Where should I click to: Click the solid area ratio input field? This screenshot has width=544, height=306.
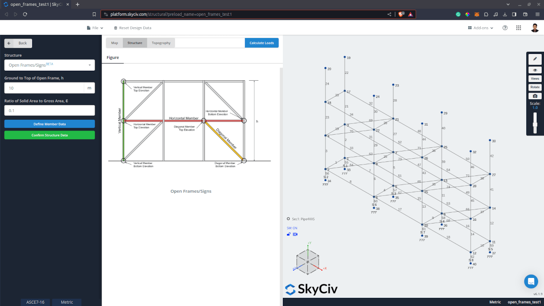pyautogui.click(x=49, y=111)
